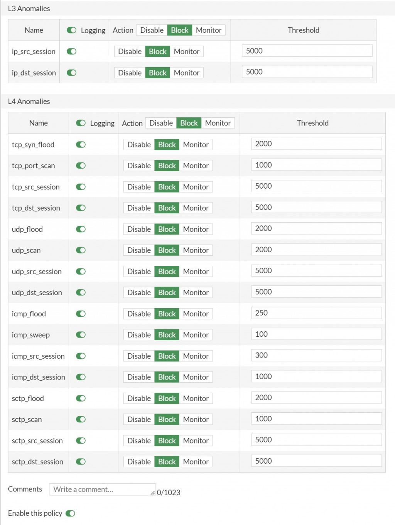Set all L3 anomalies to Disable
Image resolution: width=395 pixels, height=525 pixels.
coord(152,30)
